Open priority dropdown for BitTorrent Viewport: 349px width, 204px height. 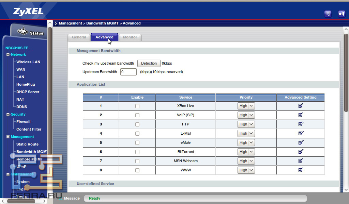[246, 152]
